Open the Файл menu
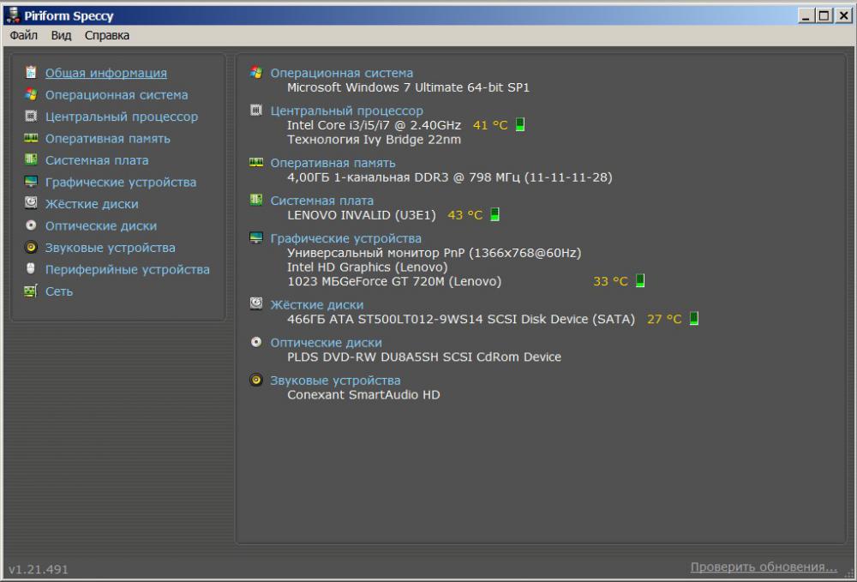This screenshot has height=582, width=857. (x=23, y=35)
